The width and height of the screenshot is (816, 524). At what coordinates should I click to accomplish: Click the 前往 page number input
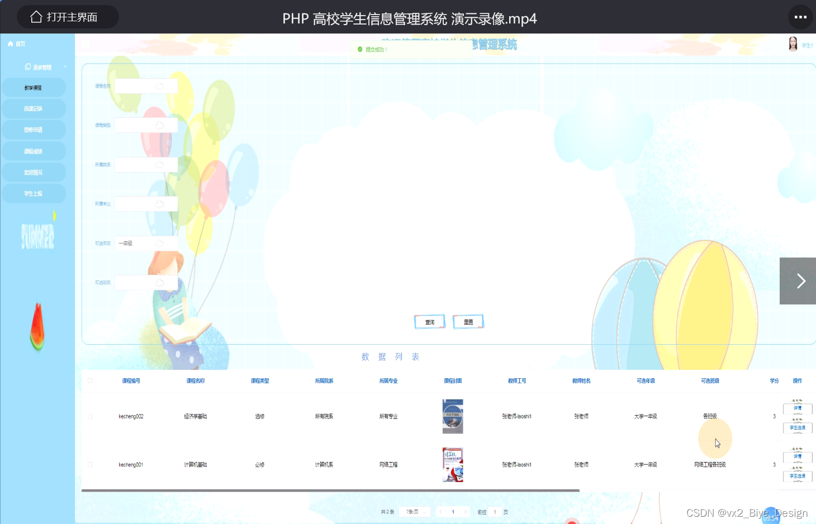[495, 512]
